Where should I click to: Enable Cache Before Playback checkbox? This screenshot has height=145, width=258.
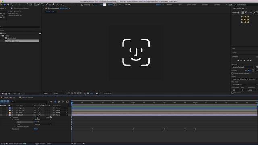[x=233, y=73]
